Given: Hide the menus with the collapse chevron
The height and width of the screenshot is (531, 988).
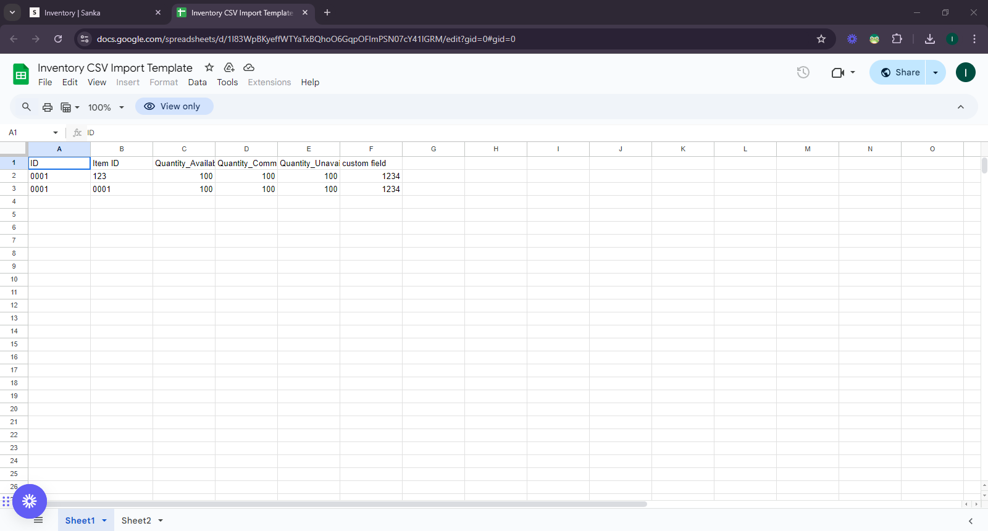Looking at the screenshot, I should (961, 107).
